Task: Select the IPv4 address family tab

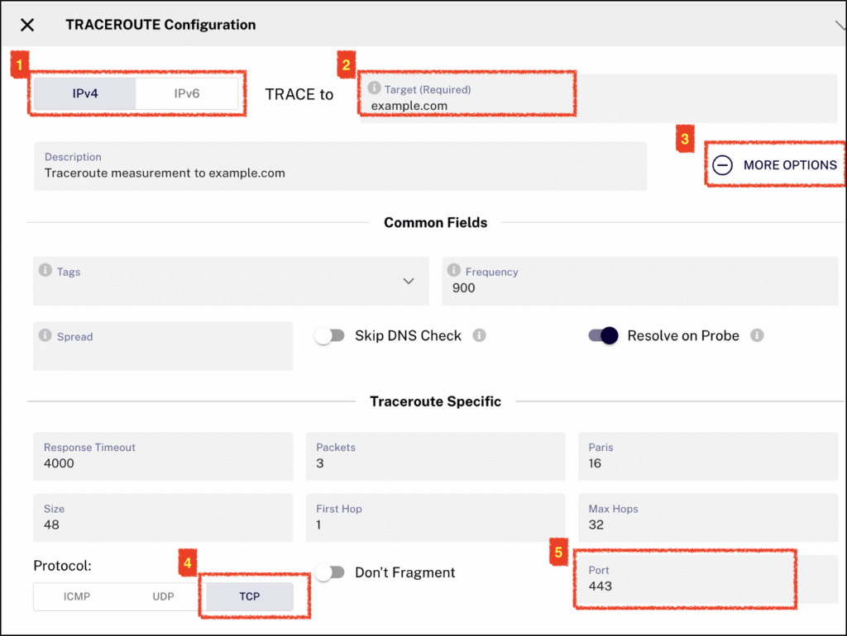Action: [84, 93]
